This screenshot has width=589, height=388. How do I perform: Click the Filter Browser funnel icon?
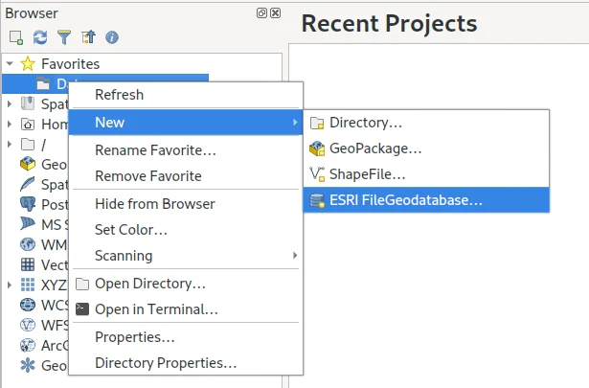[x=64, y=37]
